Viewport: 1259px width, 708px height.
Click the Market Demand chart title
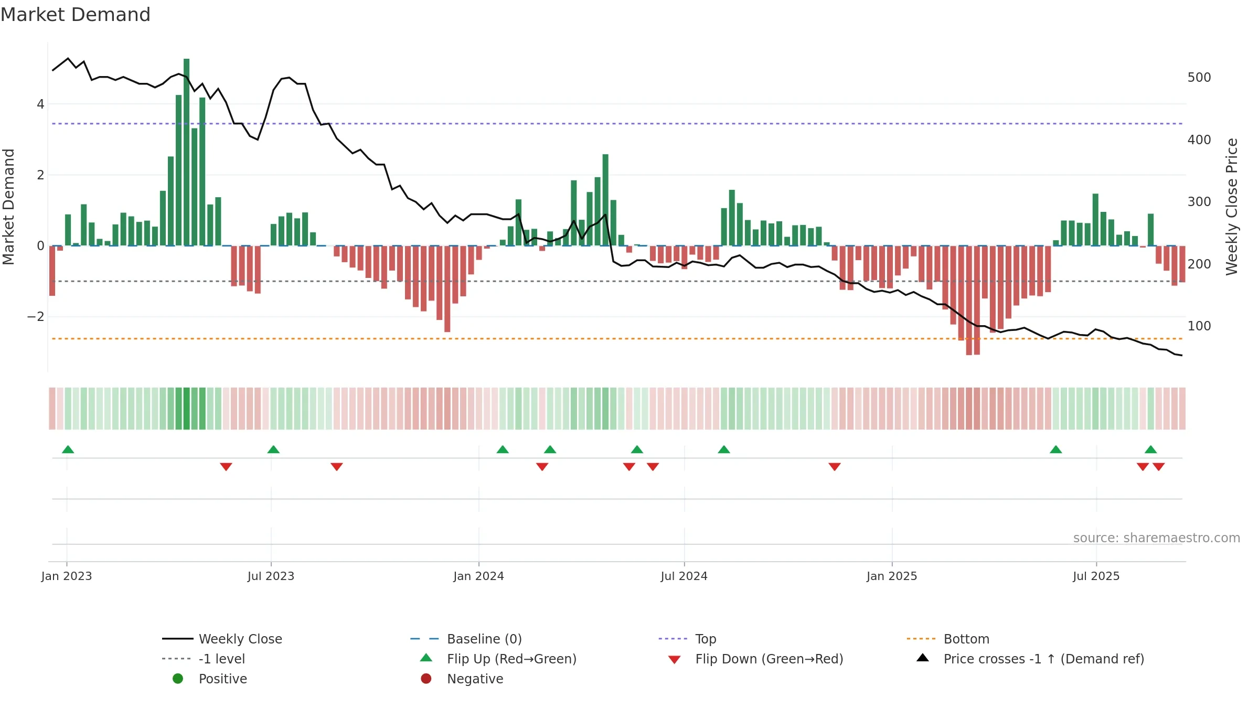click(x=76, y=15)
